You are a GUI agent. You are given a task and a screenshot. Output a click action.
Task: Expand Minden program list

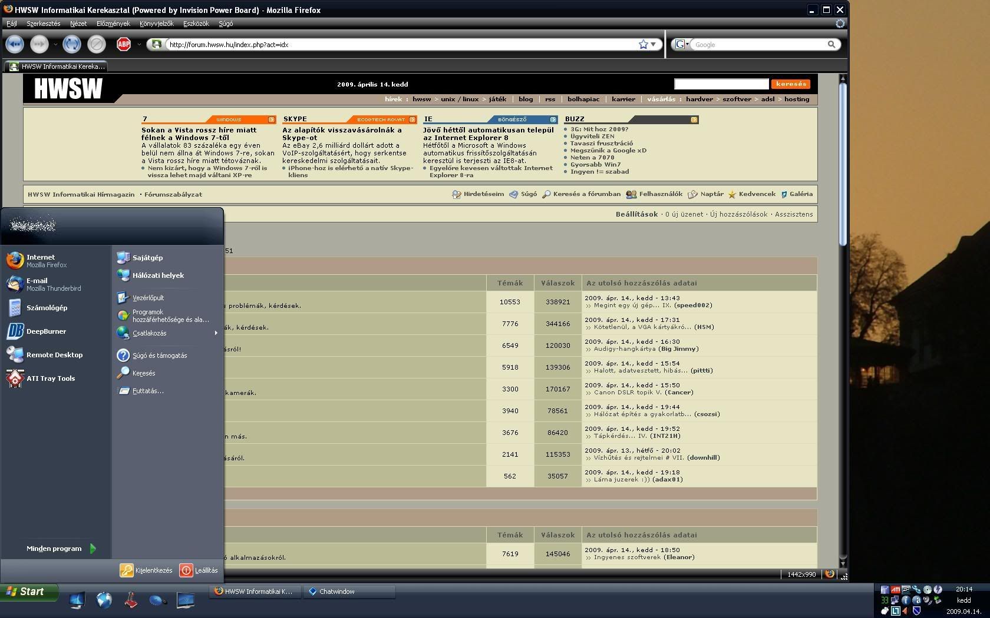61,549
